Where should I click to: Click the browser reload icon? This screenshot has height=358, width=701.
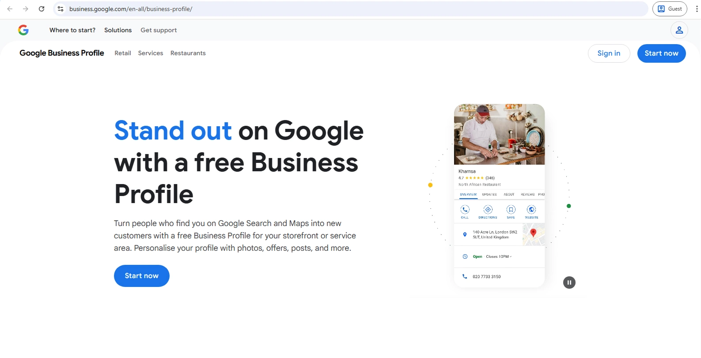point(42,9)
